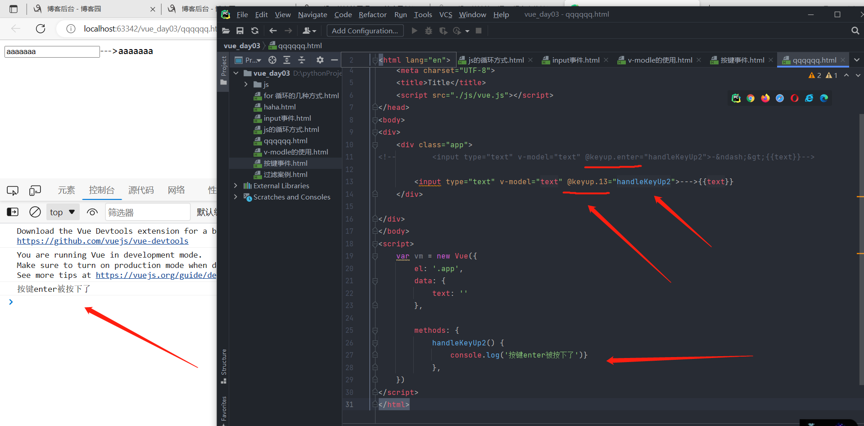Close the js的循环方式.html editor tab

pos(530,60)
